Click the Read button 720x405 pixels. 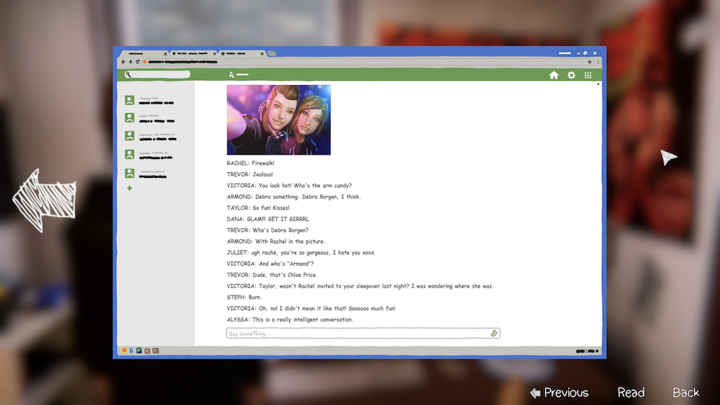631,392
